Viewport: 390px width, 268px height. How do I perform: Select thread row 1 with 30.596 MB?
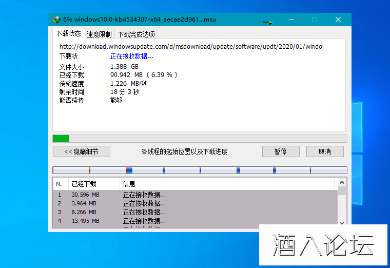(195, 195)
